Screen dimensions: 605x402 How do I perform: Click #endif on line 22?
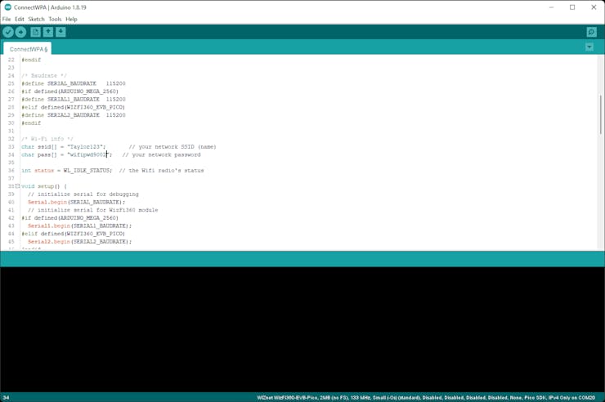pos(31,60)
